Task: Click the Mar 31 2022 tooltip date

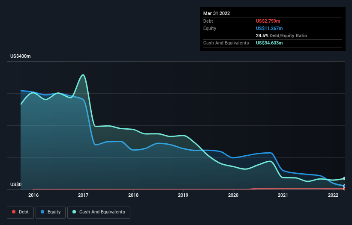Action: coord(217,13)
